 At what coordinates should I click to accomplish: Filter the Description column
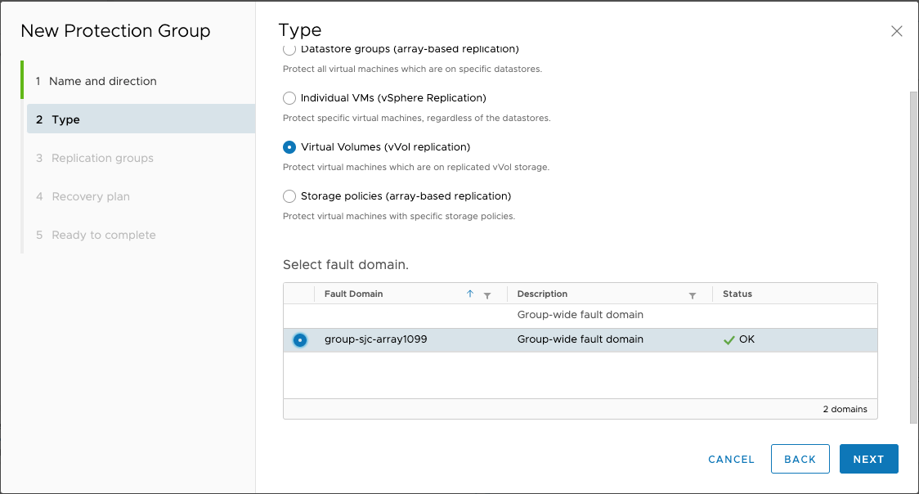[693, 295]
